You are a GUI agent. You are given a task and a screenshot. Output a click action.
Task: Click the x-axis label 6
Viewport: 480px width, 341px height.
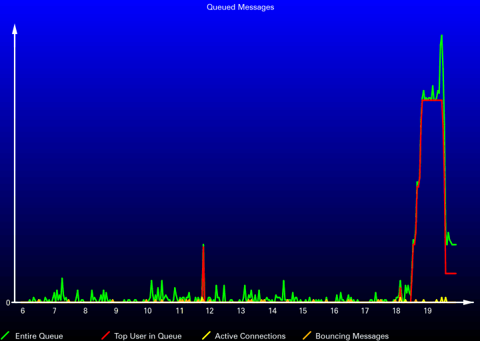(x=23, y=311)
